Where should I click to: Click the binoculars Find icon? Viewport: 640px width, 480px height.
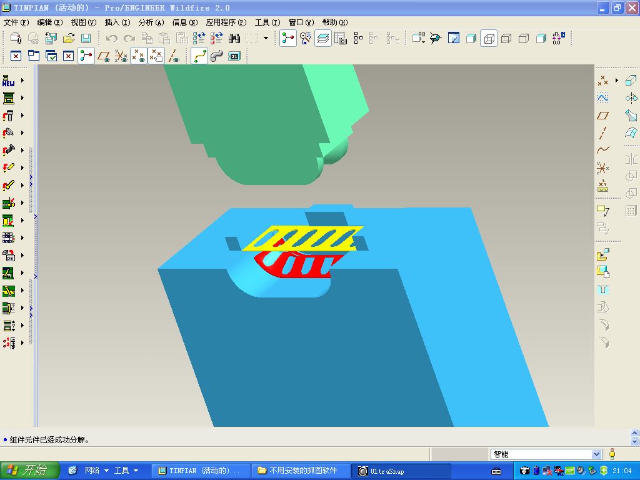pos(234,38)
